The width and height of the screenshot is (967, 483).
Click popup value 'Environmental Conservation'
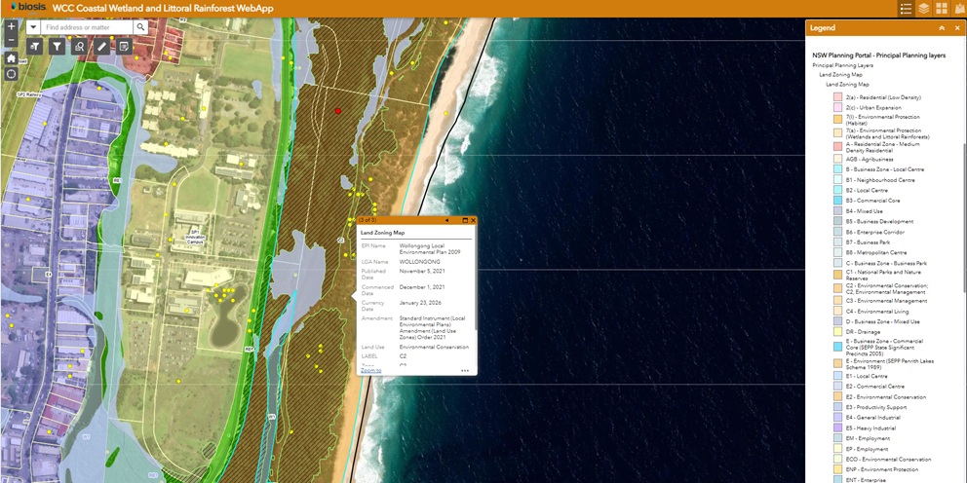434,348
